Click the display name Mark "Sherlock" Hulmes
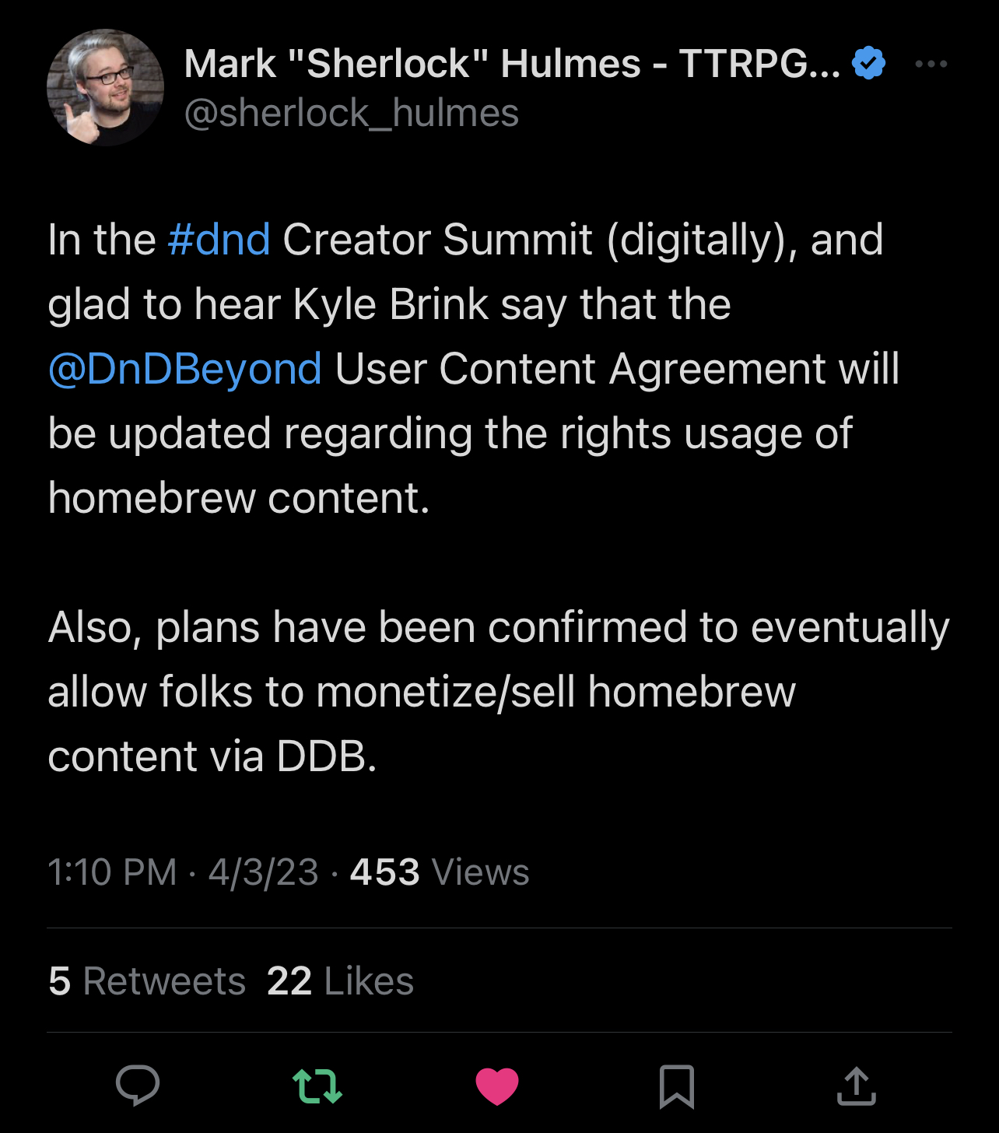This screenshot has width=999, height=1133. click(512, 64)
